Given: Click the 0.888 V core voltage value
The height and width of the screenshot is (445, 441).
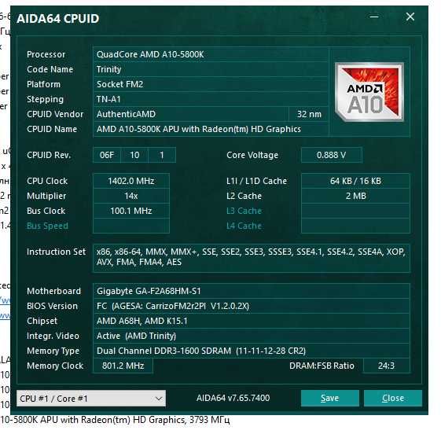Looking at the screenshot, I should point(331,155).
